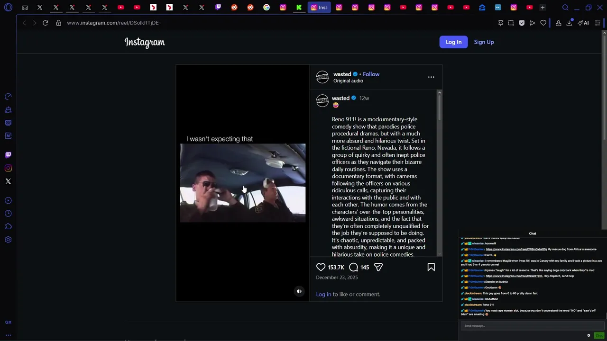Open X in the sidebar
The height and width of the screenshot is (341, 607).
[8, 181]
